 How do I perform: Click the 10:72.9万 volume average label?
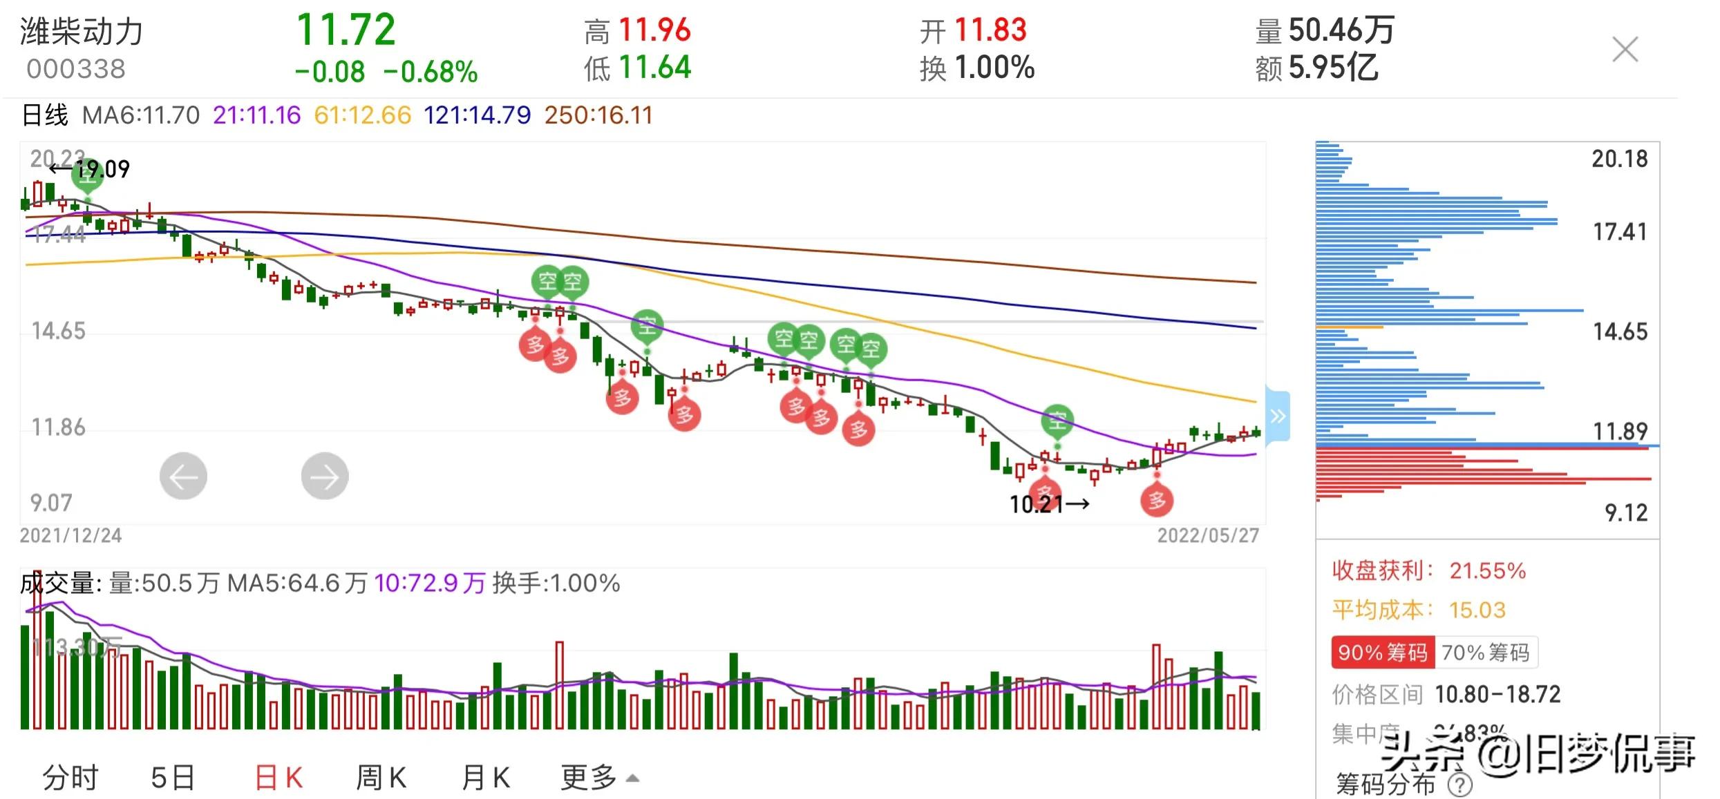point(430,584)
